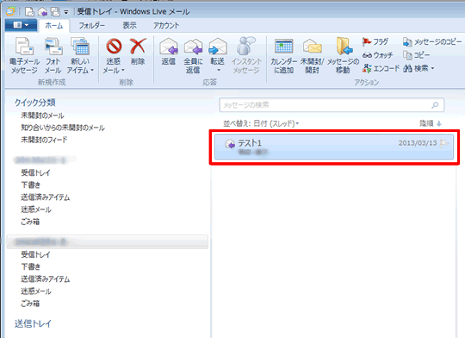The width and height of the screenshot is (465, 338).
Task: Open second account's 迷惑メール folder
Action: [x=36, y=291]
